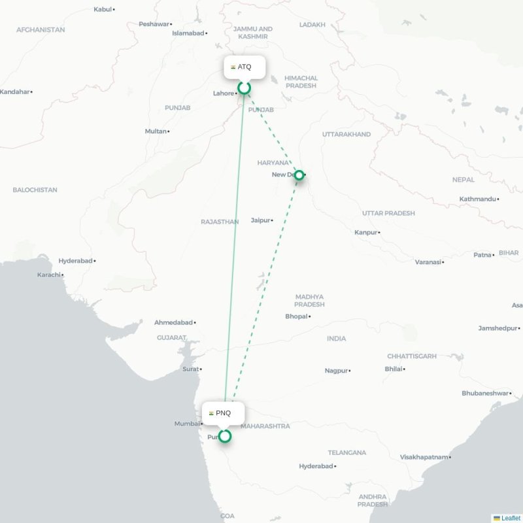
Task: Click the Visakhapatnam city label
Action: 424,457
